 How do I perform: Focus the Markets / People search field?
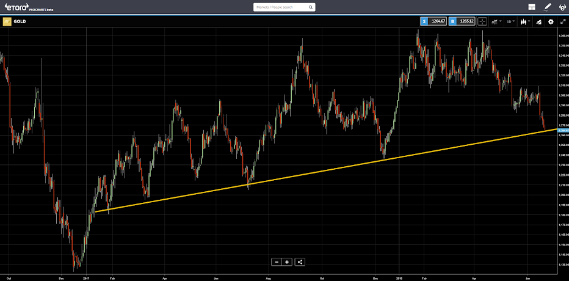(x=284, y=7)
